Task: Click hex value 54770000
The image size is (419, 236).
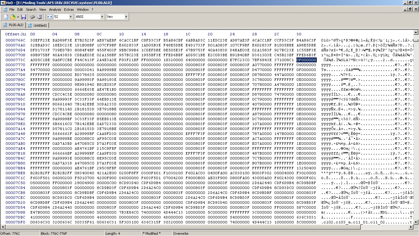Action: [40, 70]
